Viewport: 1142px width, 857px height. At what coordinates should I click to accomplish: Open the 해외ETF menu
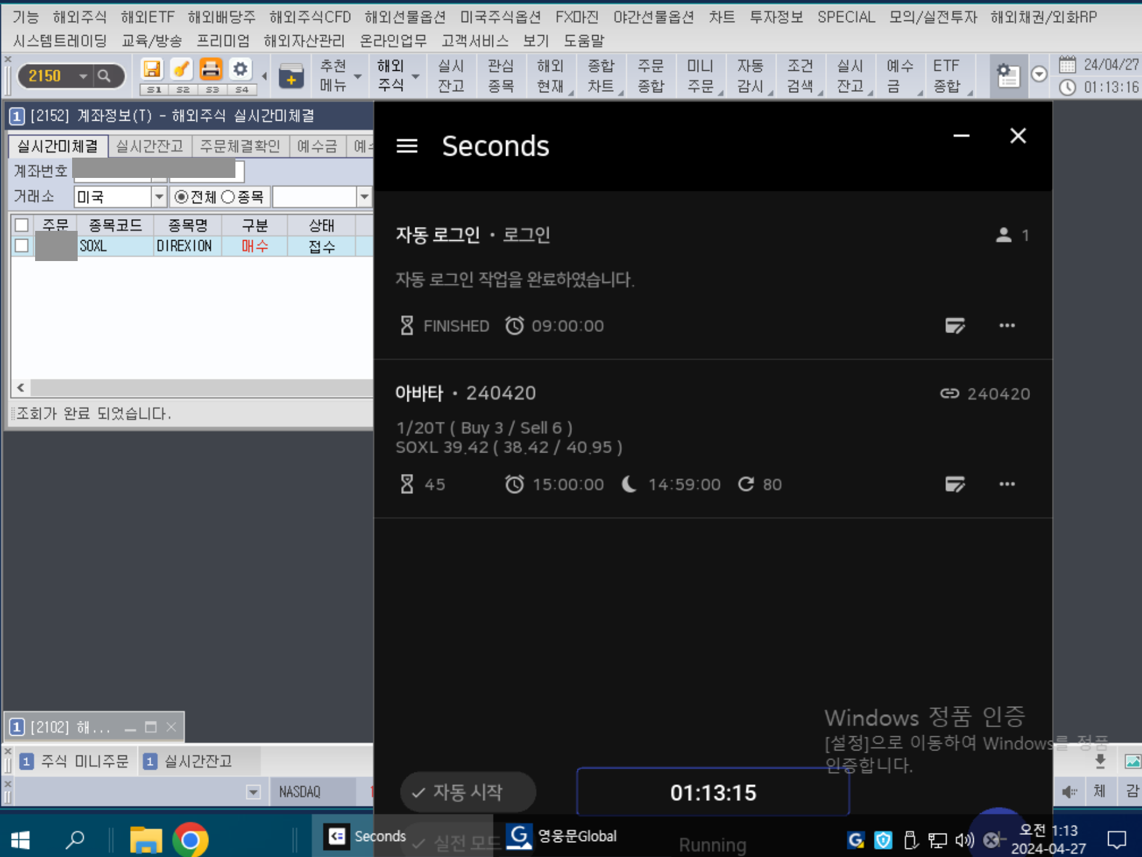[x=147, y=17]
